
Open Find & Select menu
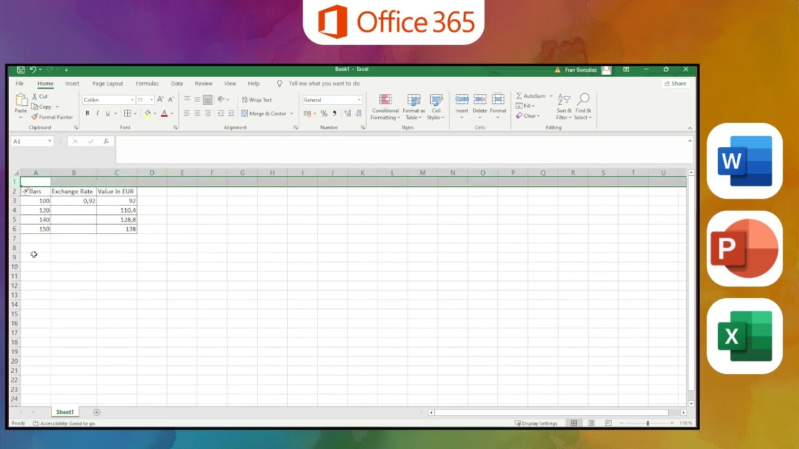click(x=583, y=107)
